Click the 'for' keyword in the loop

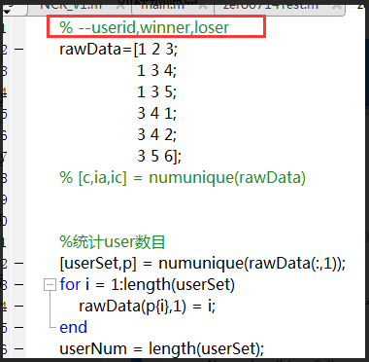[70, 284]
